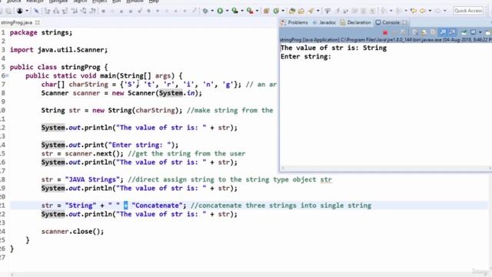Expand the External Tools dropdown arrow
492x277 pixels.
(257, 11)
